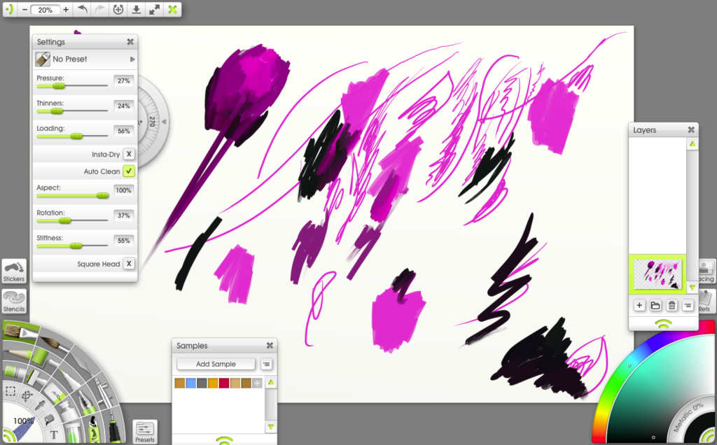Screen dimensions: 717x445
Task: Click the Aspect slider handle
Action: pos(102,195)
